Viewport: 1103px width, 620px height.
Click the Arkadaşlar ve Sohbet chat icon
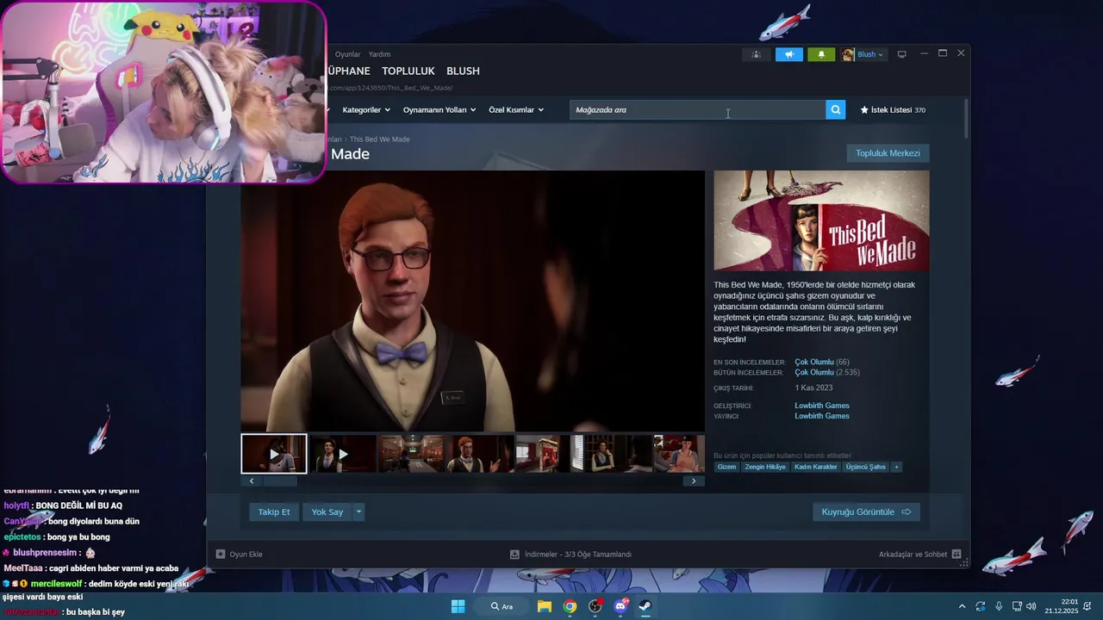(957, 555)
